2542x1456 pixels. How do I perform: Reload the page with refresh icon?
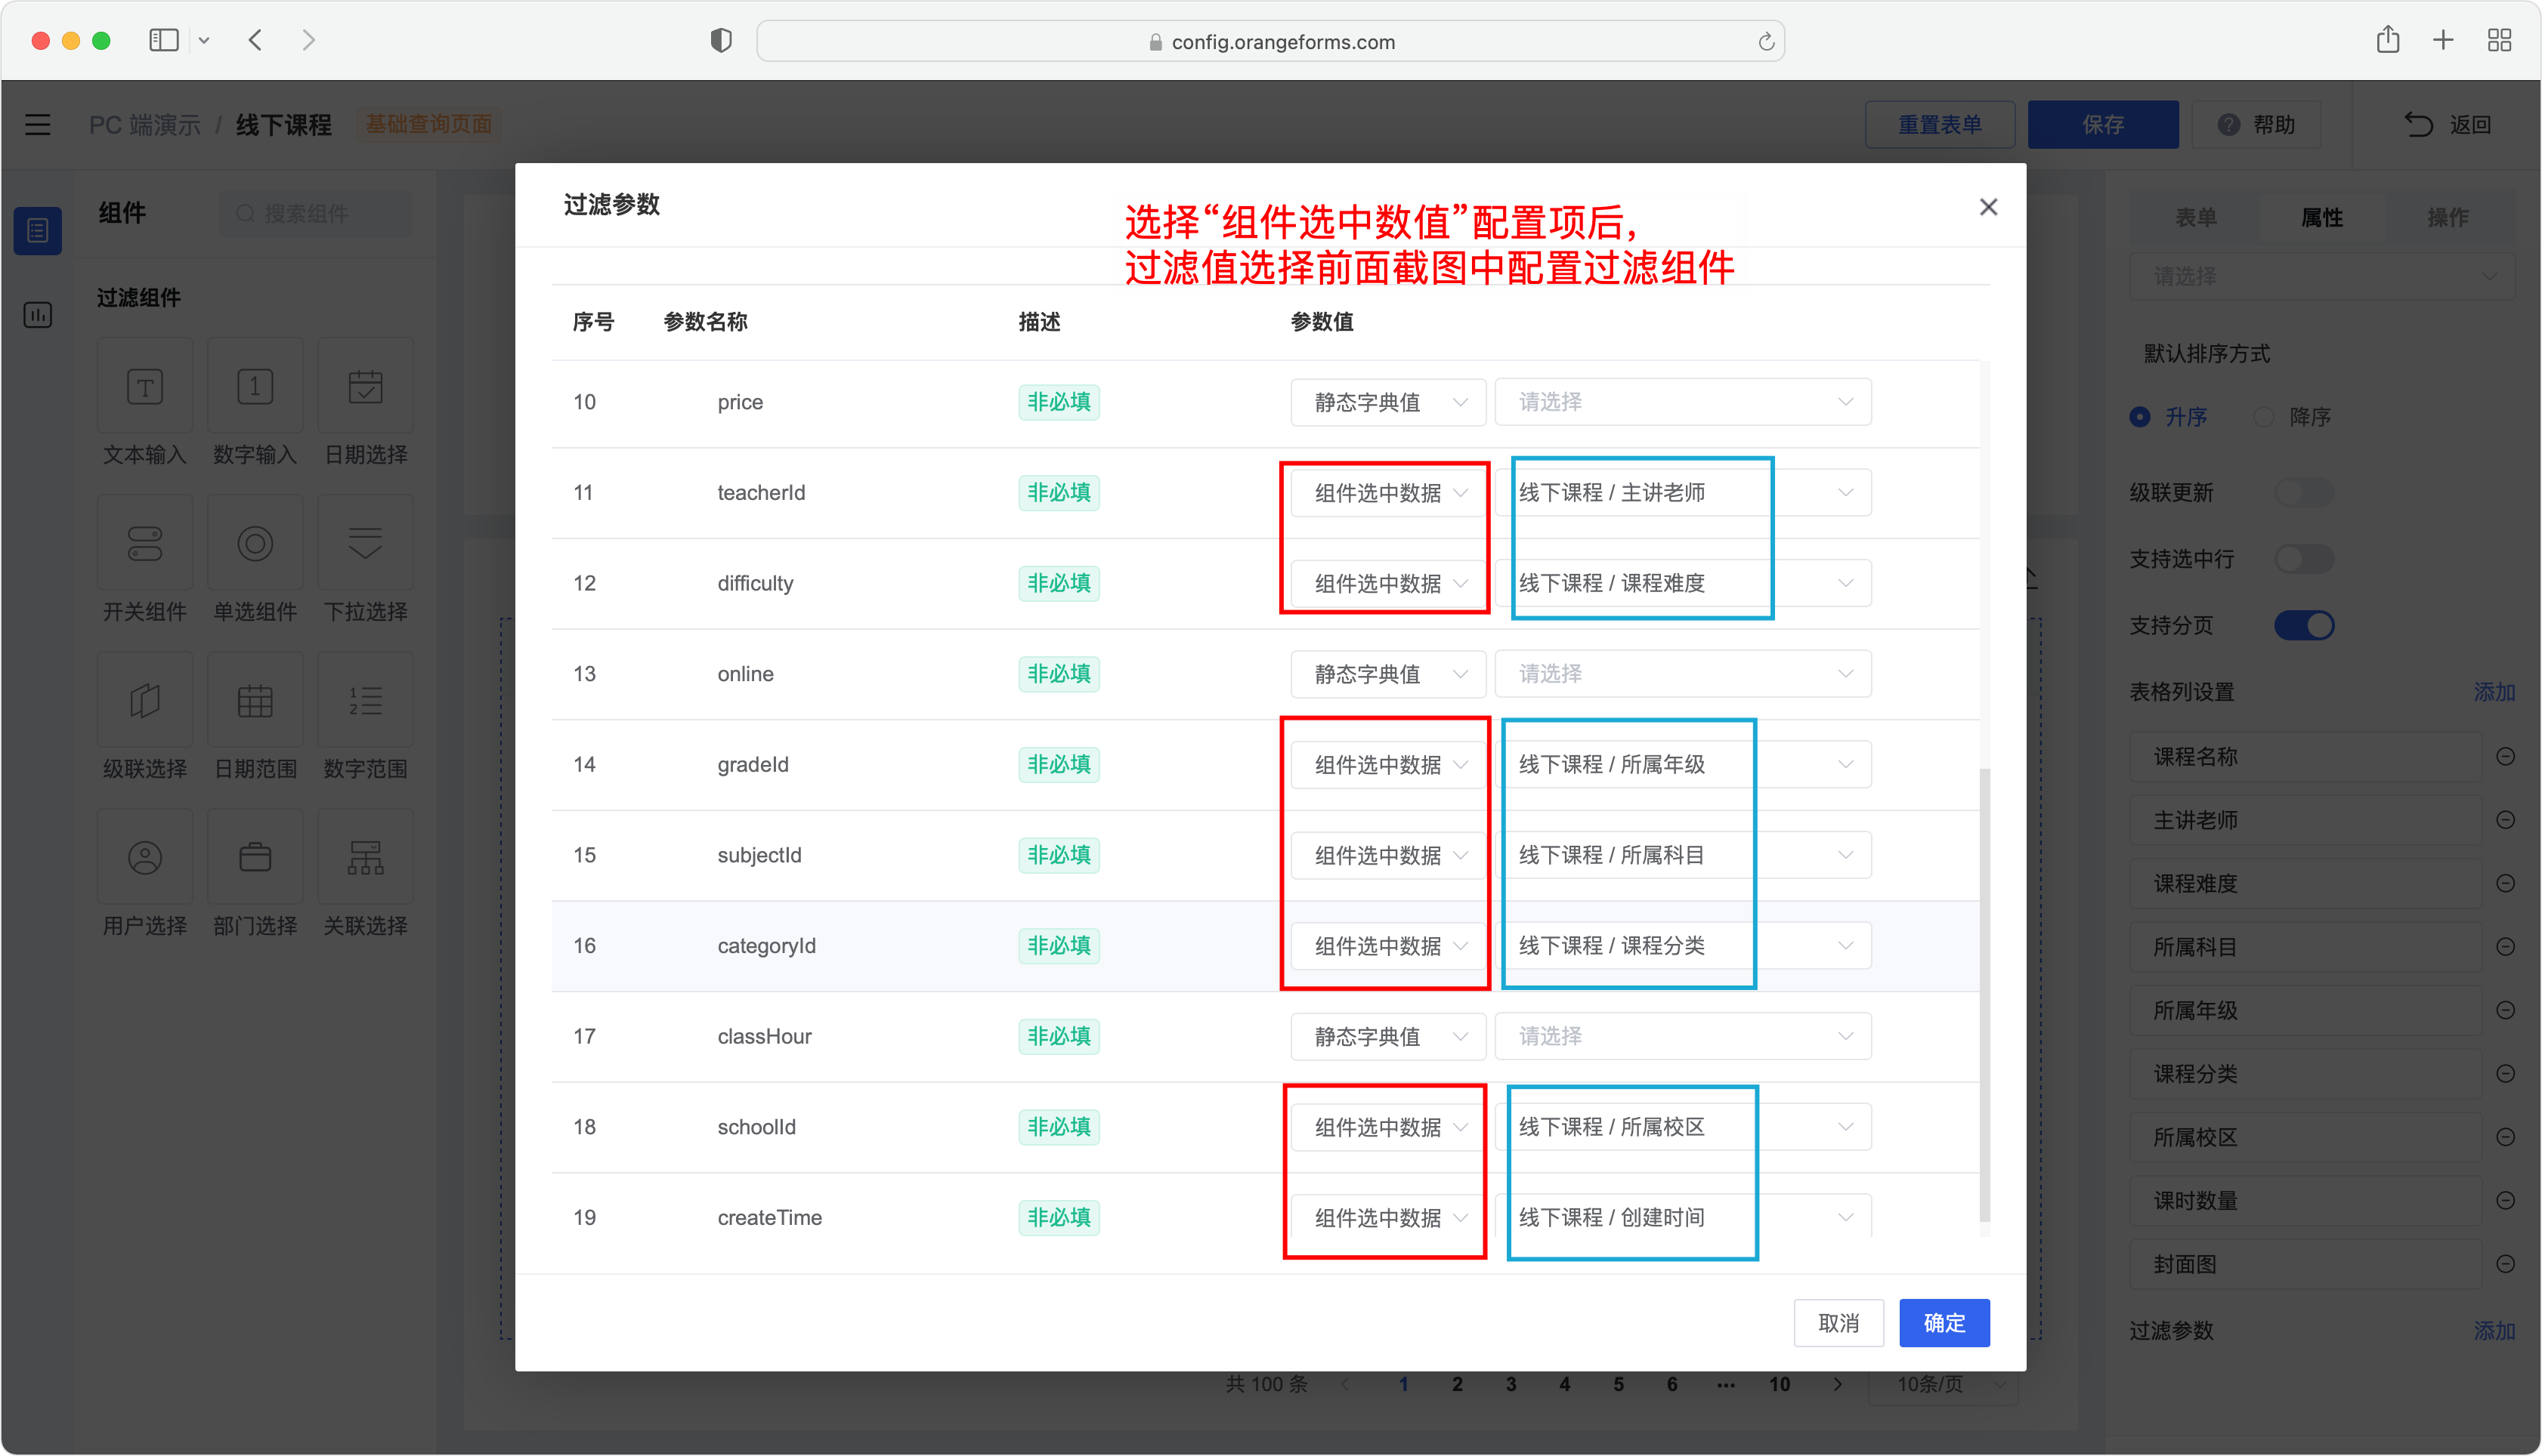pos(1766,41)
